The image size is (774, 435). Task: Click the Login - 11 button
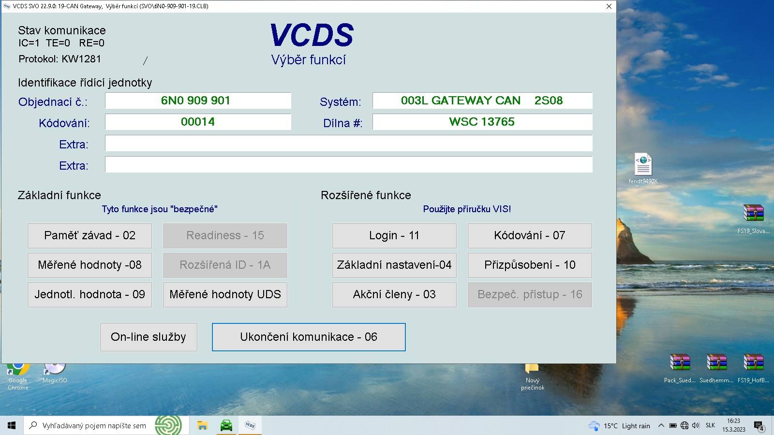click(394, 235)
